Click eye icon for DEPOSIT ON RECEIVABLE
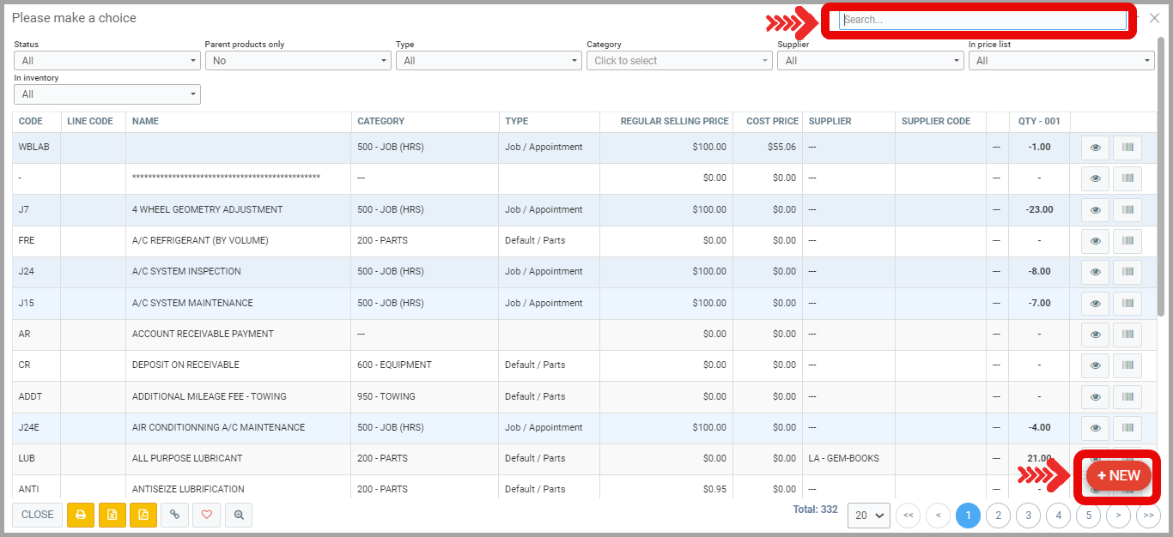This screenshot has height=537, width=1173. (1095, 365)
